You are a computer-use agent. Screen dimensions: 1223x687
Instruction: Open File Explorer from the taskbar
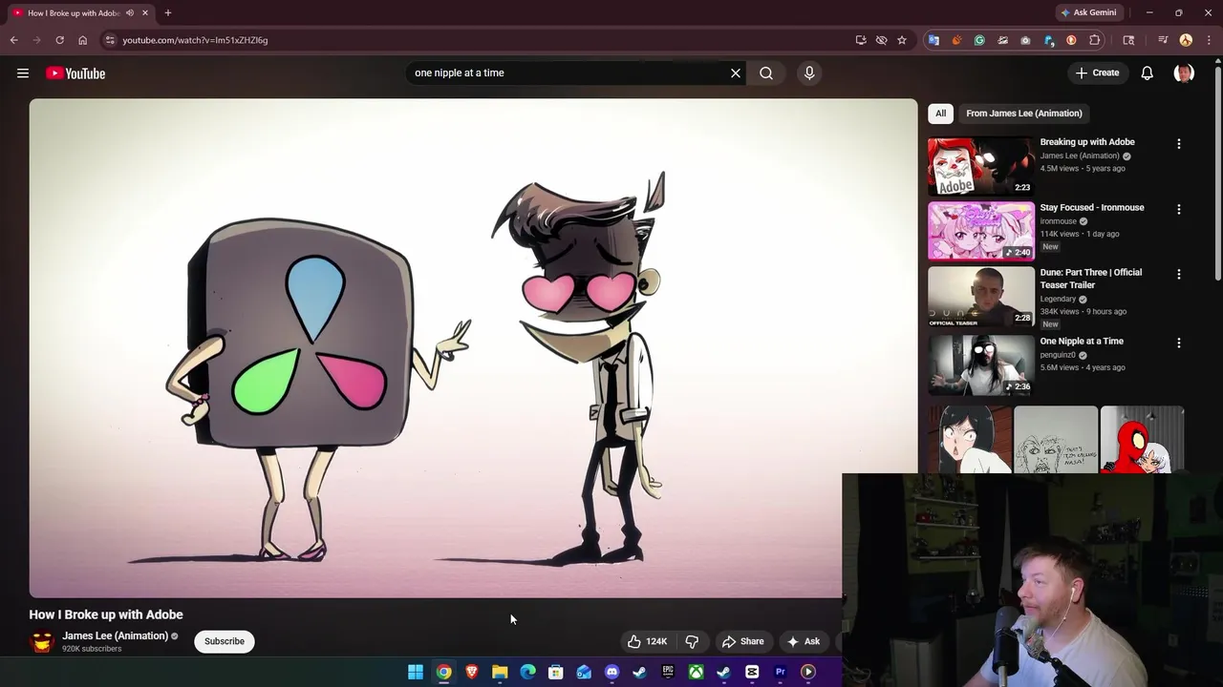[500, 672]
